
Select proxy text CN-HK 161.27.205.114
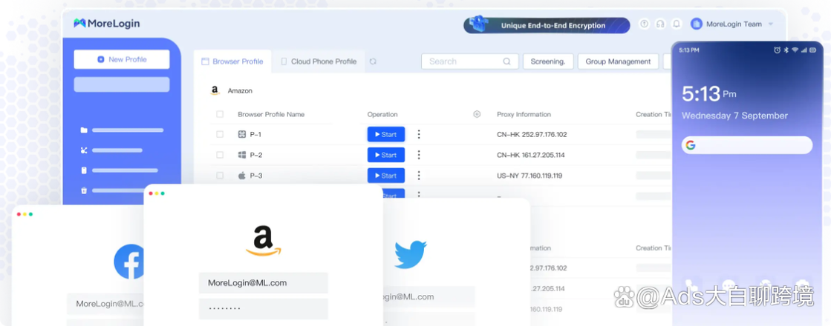pos(530,156)
